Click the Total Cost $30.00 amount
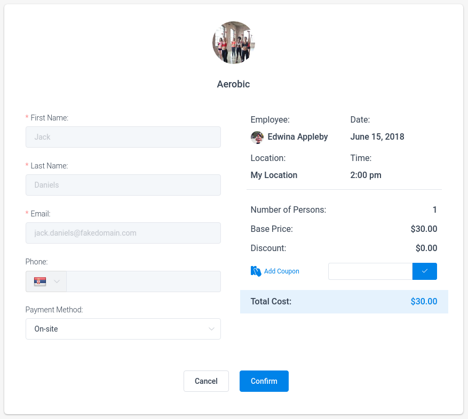468x419 pixels. click(x=424, y=301)
